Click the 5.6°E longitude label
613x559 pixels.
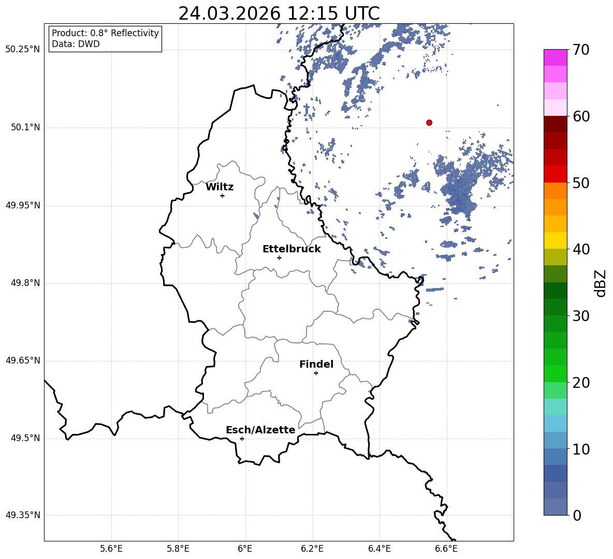coord(111,549)
